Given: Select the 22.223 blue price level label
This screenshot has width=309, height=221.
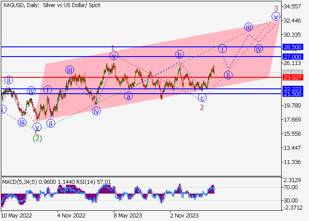Looking at the screenshot, I should (293, 88).
